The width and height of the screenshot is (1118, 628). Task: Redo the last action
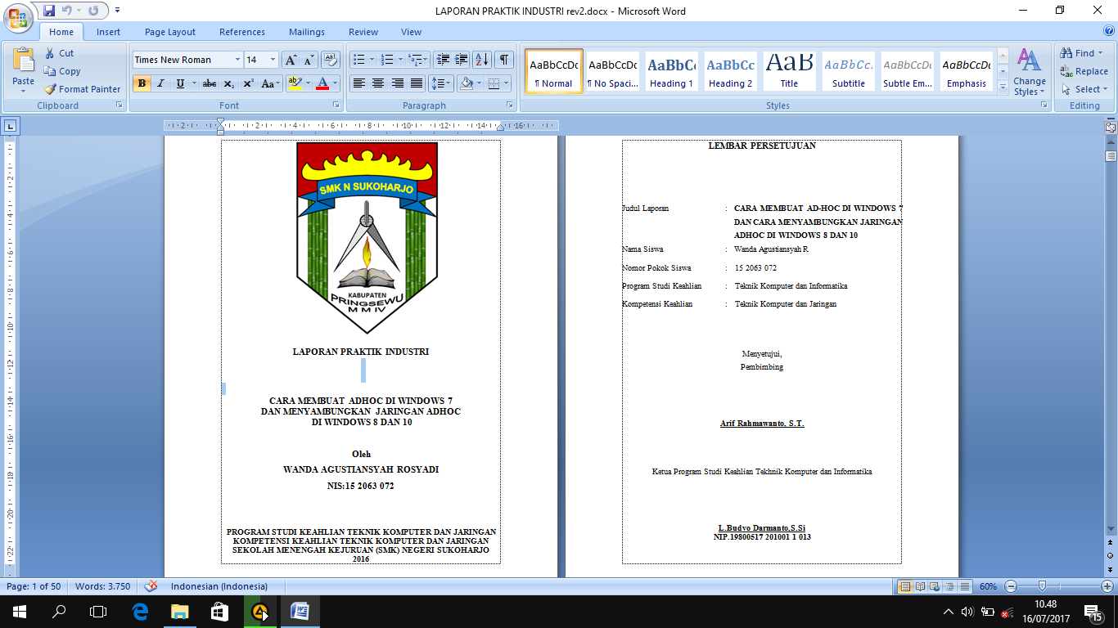pyautogui.click(x=94, y=11)
